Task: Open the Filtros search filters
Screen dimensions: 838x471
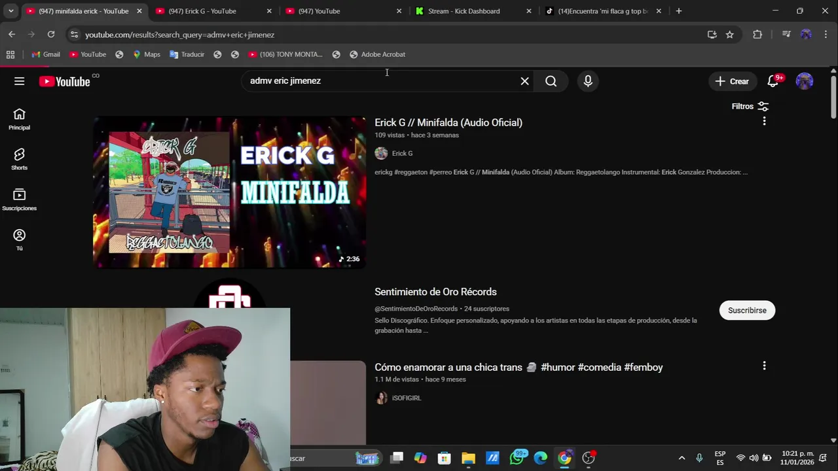Action: coord(750,106)
